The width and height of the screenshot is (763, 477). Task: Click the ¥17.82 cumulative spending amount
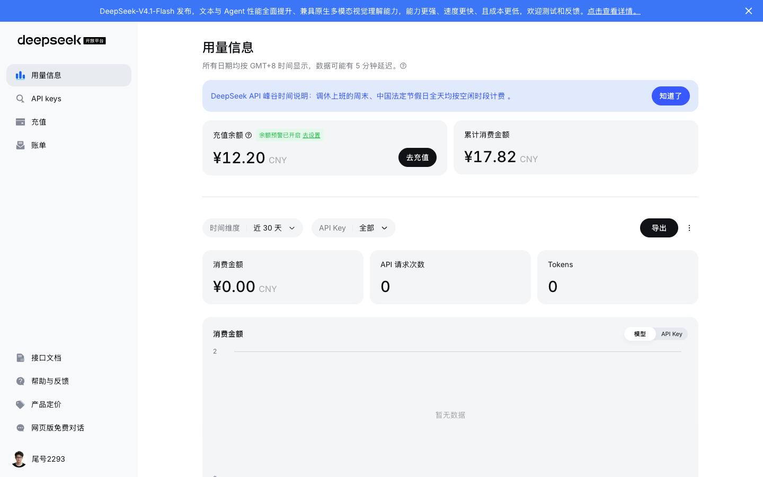490,156
